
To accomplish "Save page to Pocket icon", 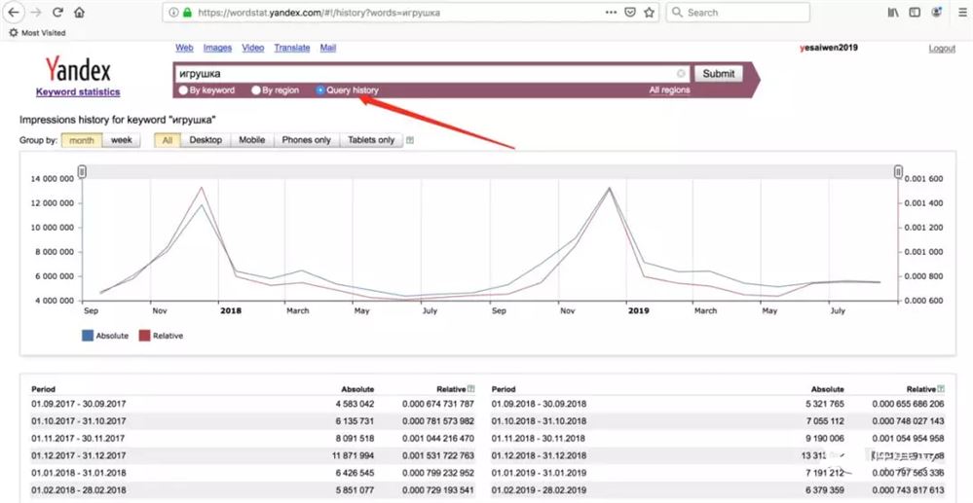I will [630, 13].
